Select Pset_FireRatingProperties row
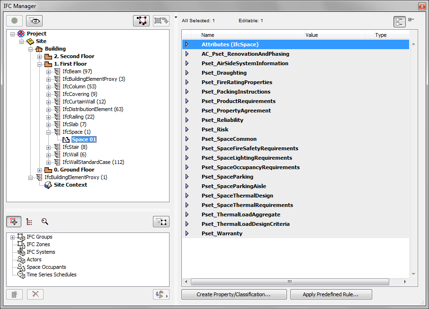This screenshot has width=429, height=309. 295,82
